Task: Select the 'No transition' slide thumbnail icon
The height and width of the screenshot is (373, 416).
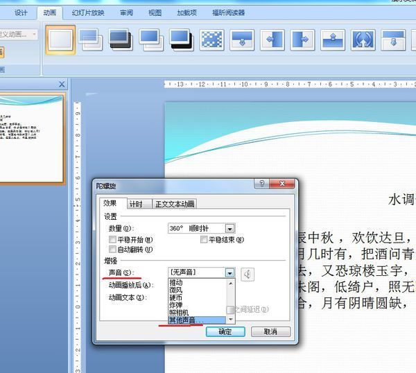Action: click(60, 40)
